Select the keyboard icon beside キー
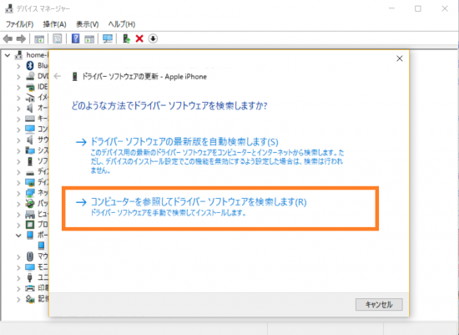459x335 pixels. 30,119
